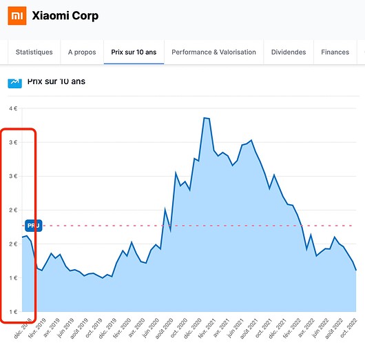Image resolution: width=365 pixels, height=345 pixels.
Task: Click the blue chart icon beside Prix sur 10 ans
Action: 14,83
